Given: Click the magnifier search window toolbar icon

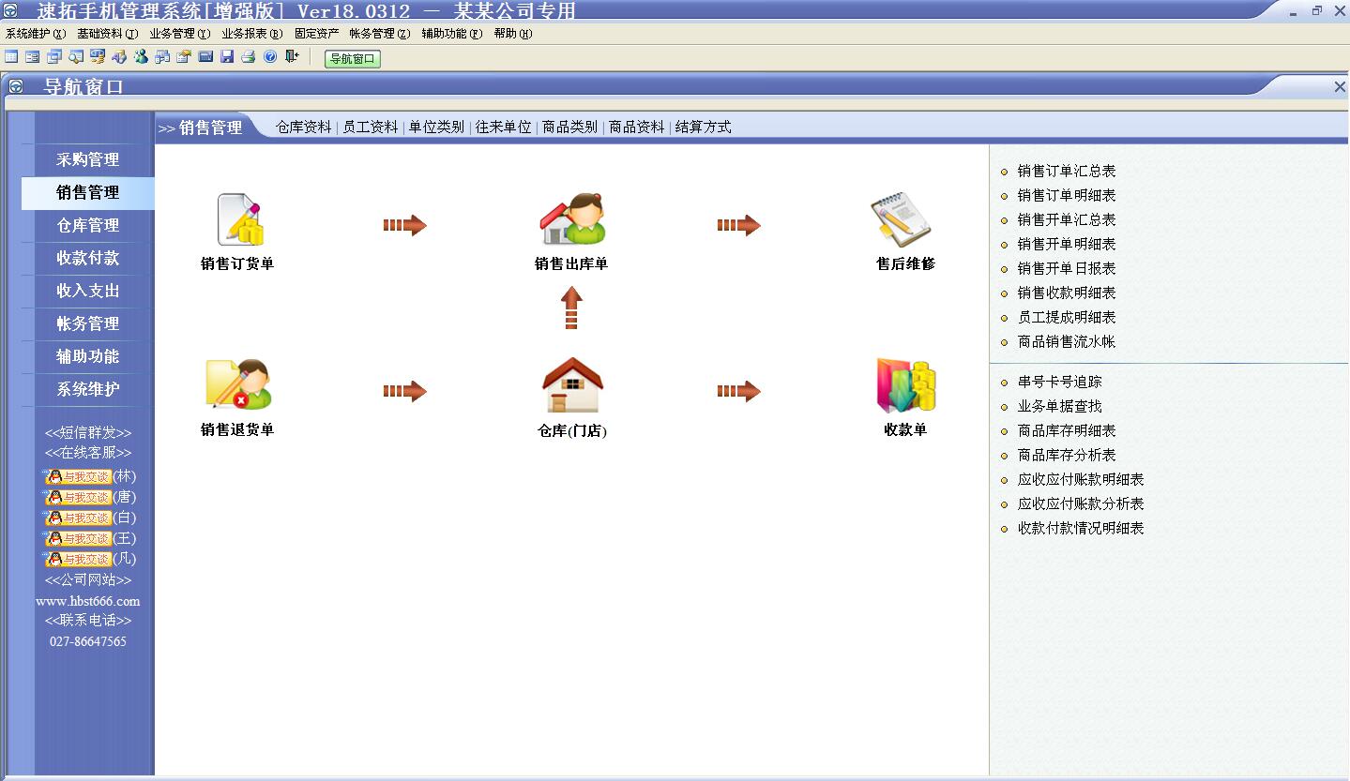Looking at the screenshot, I should [76, 57].
